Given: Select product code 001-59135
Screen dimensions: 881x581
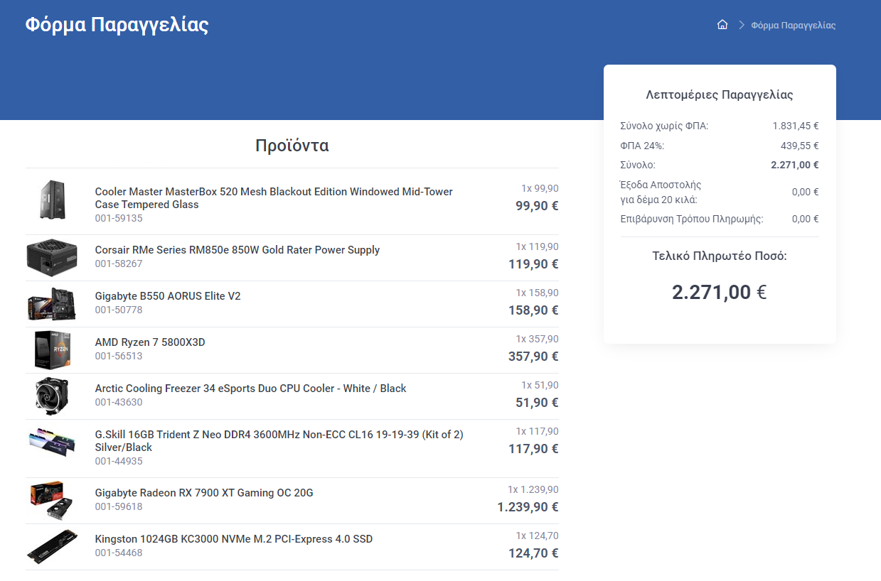Looking at the screenshot, I should pos(119,218).
